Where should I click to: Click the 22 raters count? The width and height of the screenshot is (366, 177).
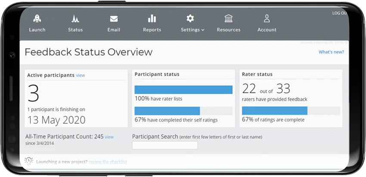coord(249,88)
